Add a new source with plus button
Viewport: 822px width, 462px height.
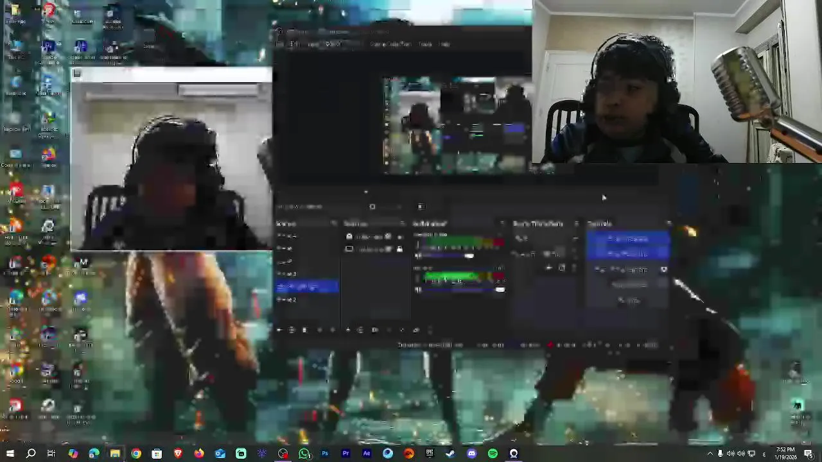click(x=347, y=330)
